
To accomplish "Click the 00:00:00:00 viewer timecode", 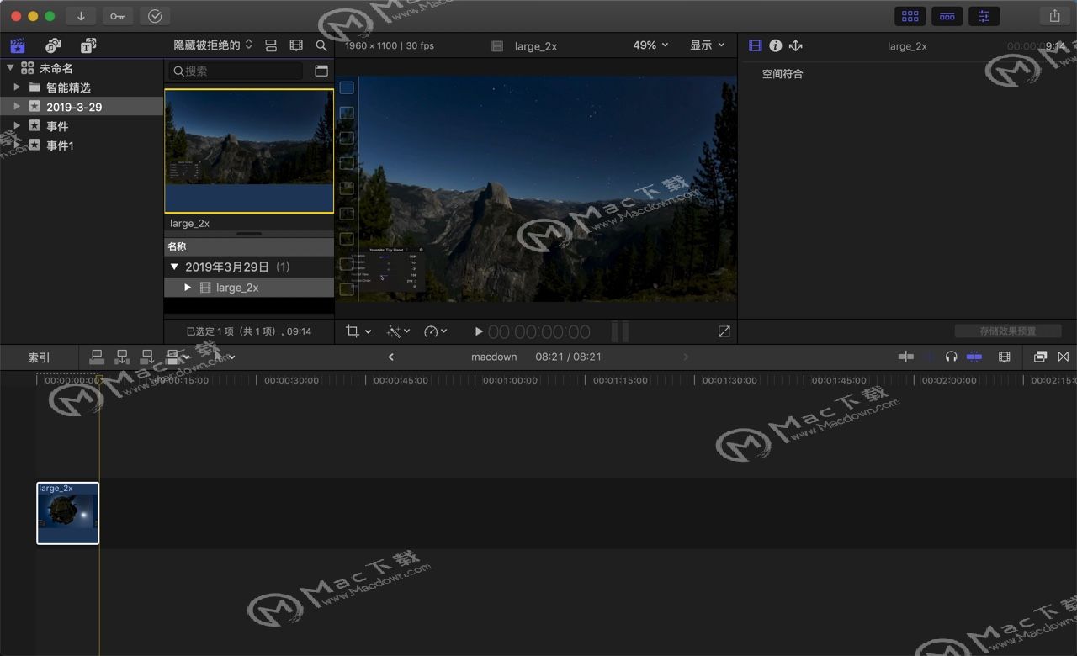I will click(539, 331).
